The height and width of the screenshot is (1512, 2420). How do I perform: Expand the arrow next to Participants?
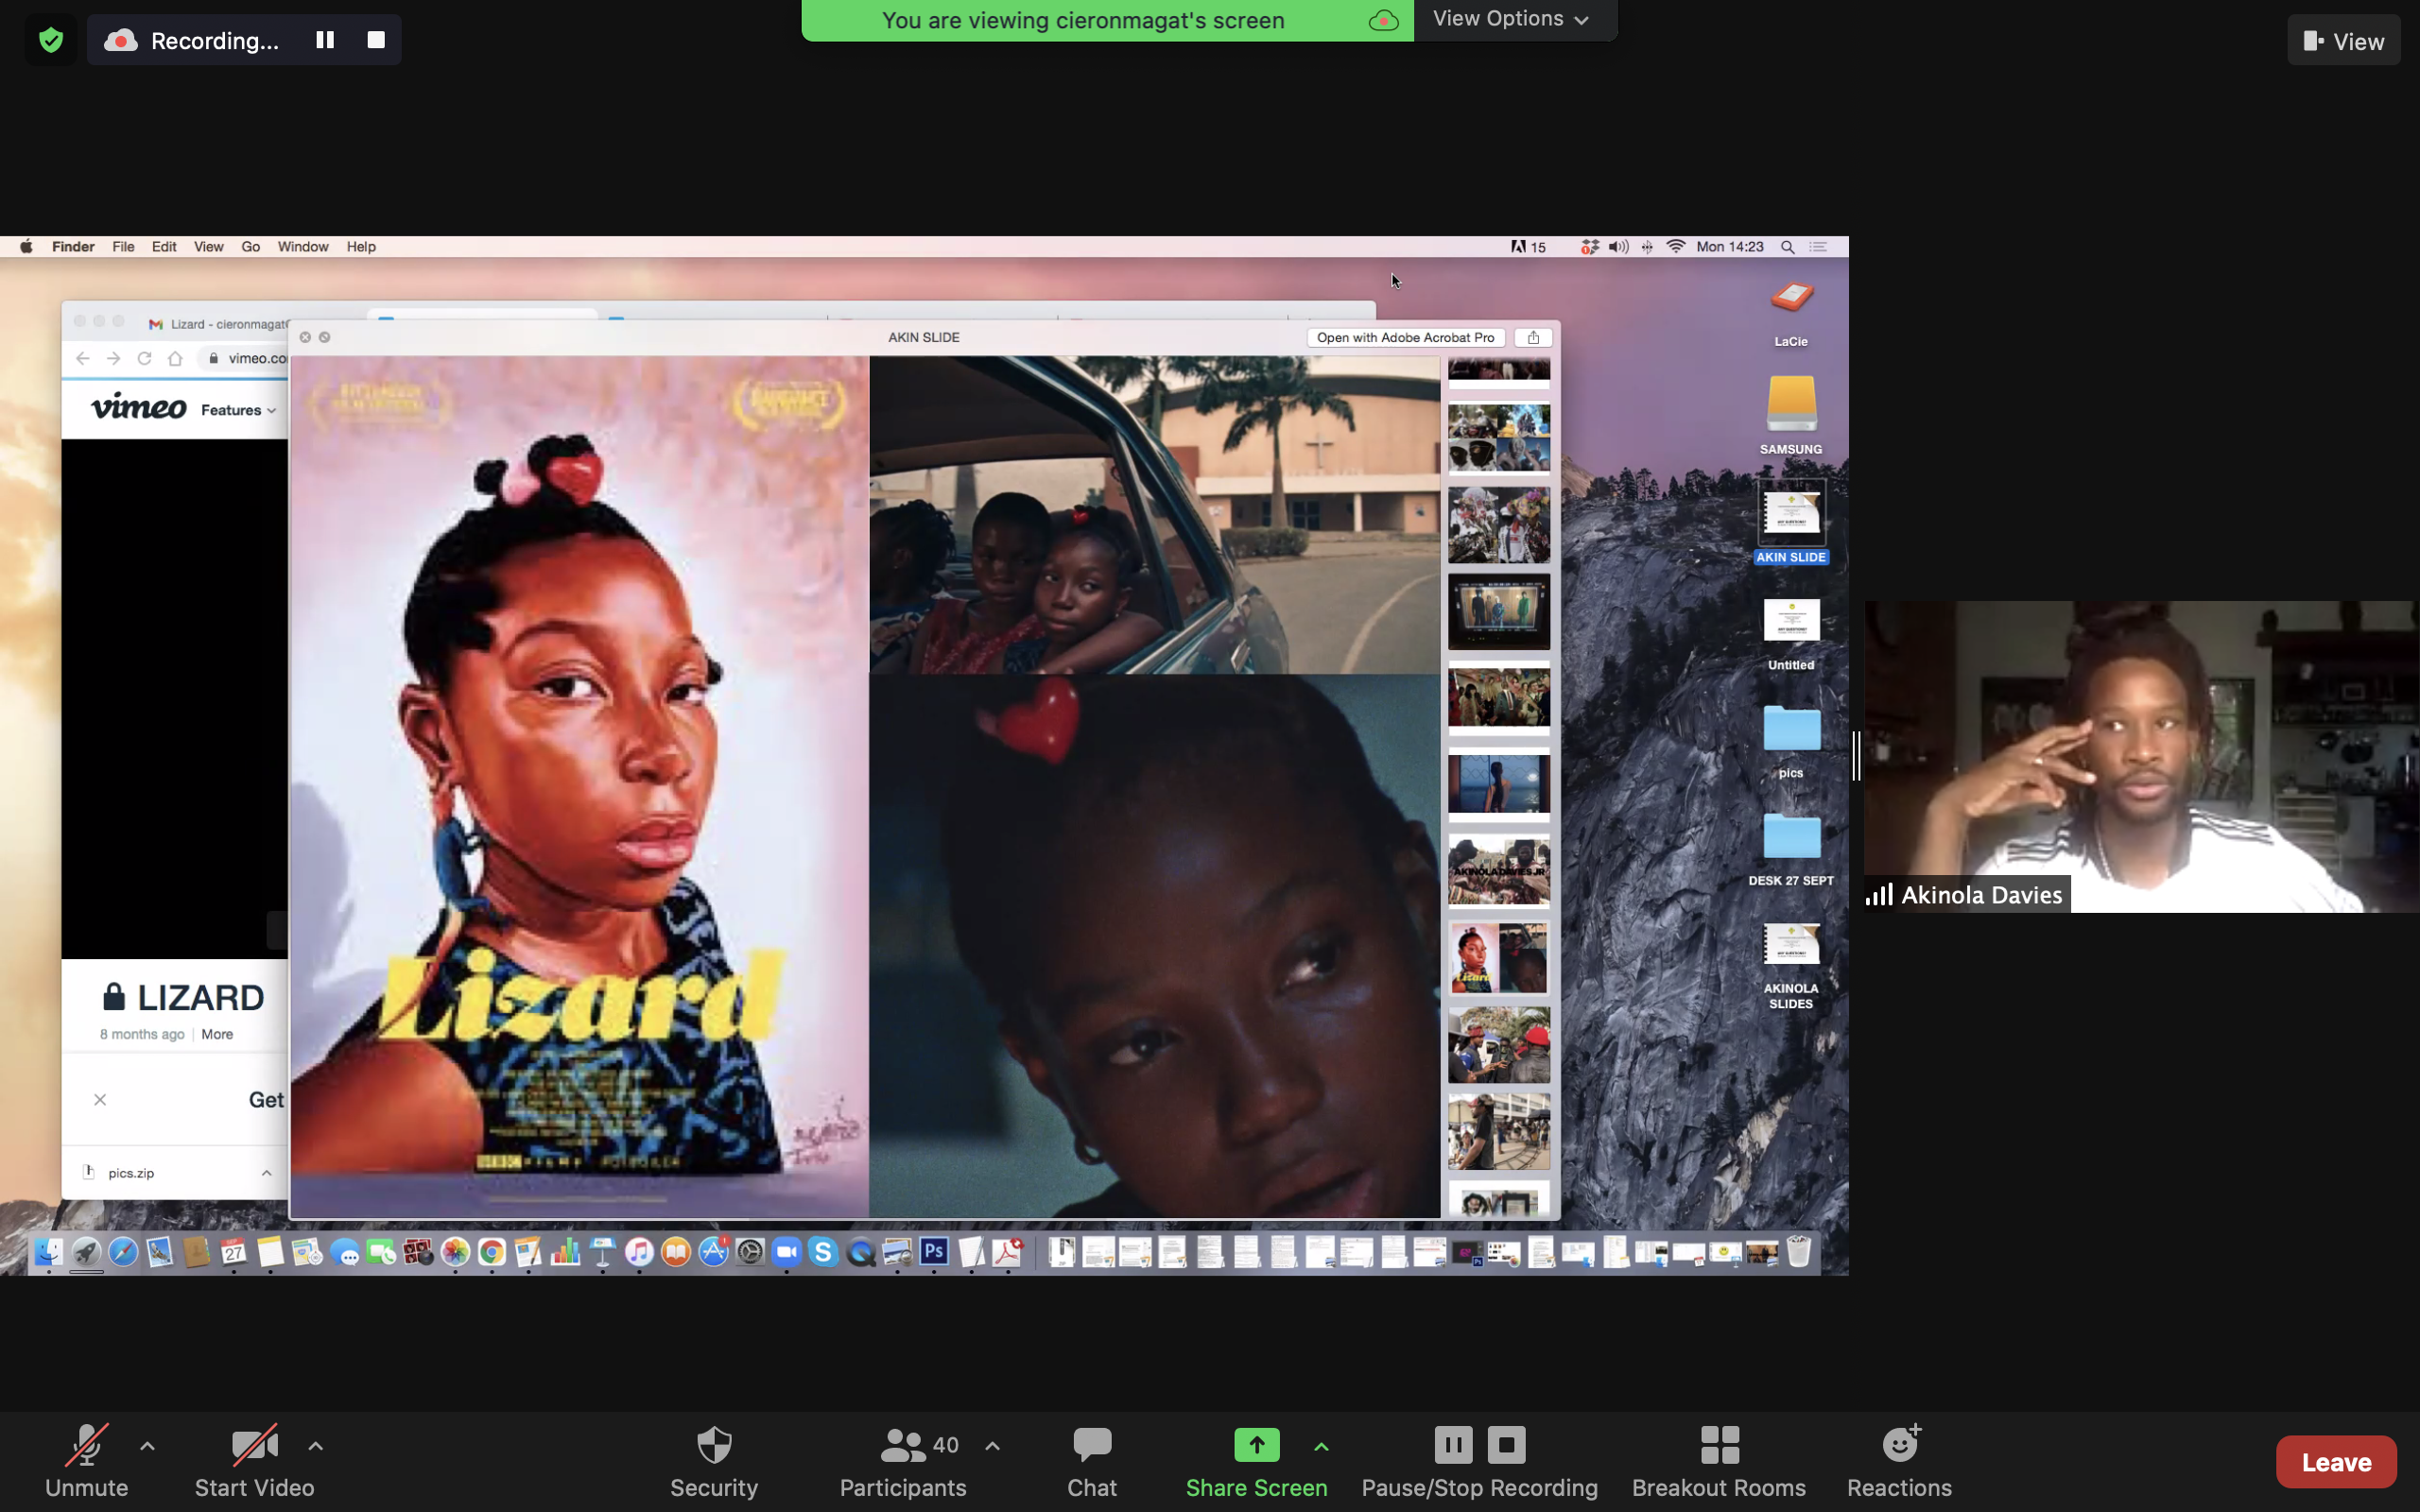click(992, 1446)
